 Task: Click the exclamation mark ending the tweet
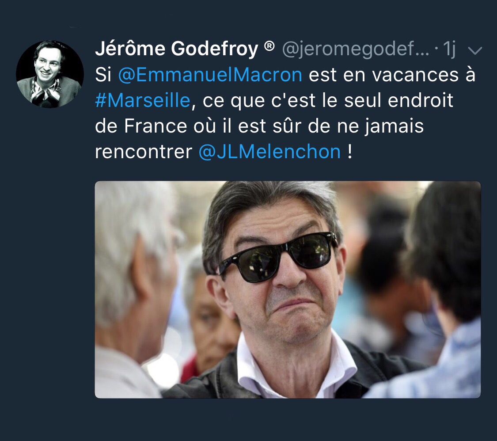[349, 152]
